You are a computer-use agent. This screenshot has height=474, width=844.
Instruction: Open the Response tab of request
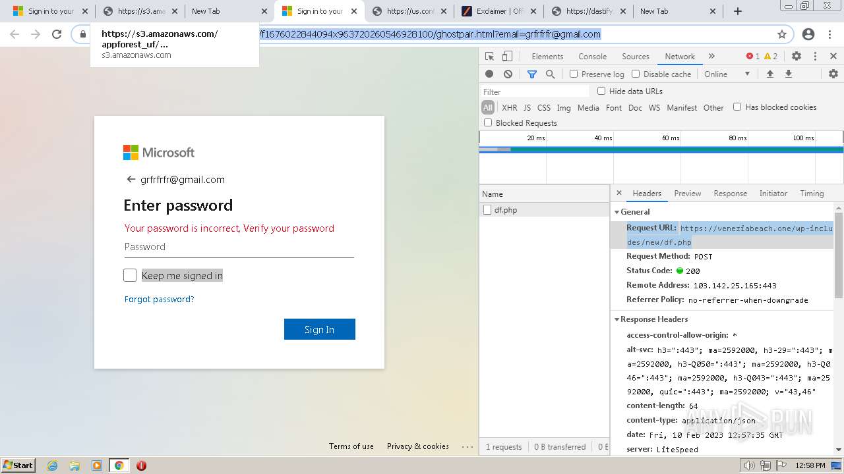coord(730,193)
